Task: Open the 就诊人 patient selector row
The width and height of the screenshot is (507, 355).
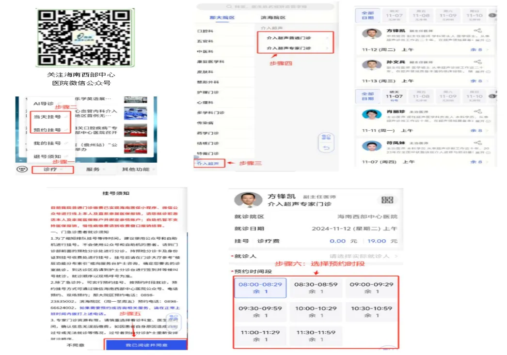Action: pyautogui.click(x=316, y=256)
